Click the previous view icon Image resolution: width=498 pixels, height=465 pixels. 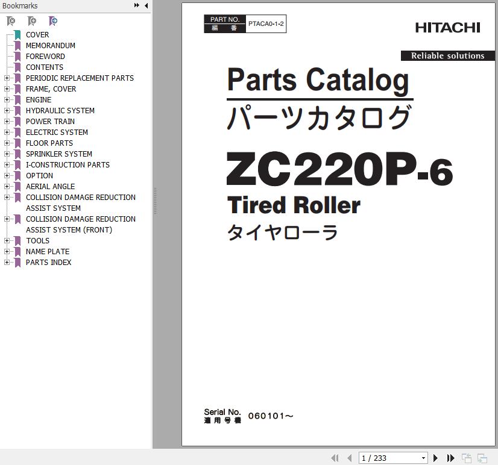coord(467,458)
